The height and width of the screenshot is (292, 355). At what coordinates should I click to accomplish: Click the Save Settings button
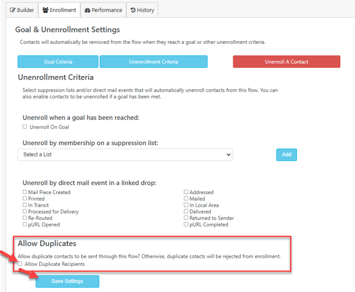[67, 281]
